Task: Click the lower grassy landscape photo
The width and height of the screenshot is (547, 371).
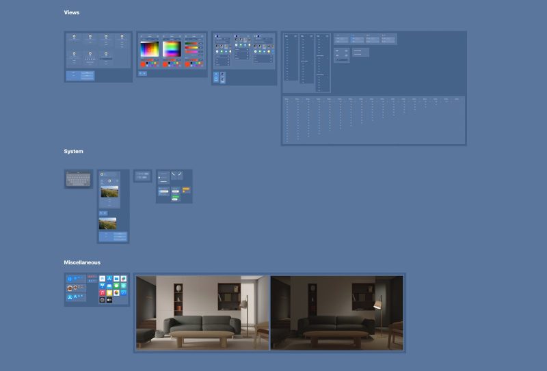Action: (x=107, y=223)
